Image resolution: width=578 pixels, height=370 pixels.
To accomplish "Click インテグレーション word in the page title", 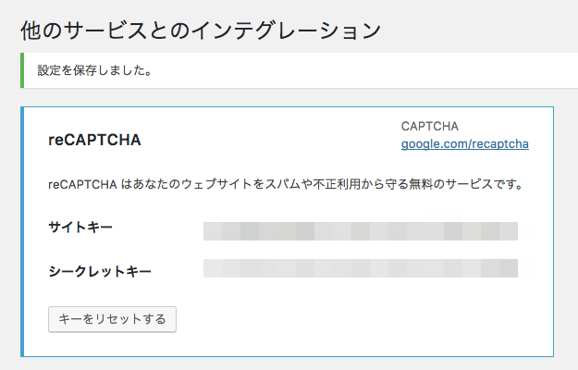I will click(x=286, y=31).
